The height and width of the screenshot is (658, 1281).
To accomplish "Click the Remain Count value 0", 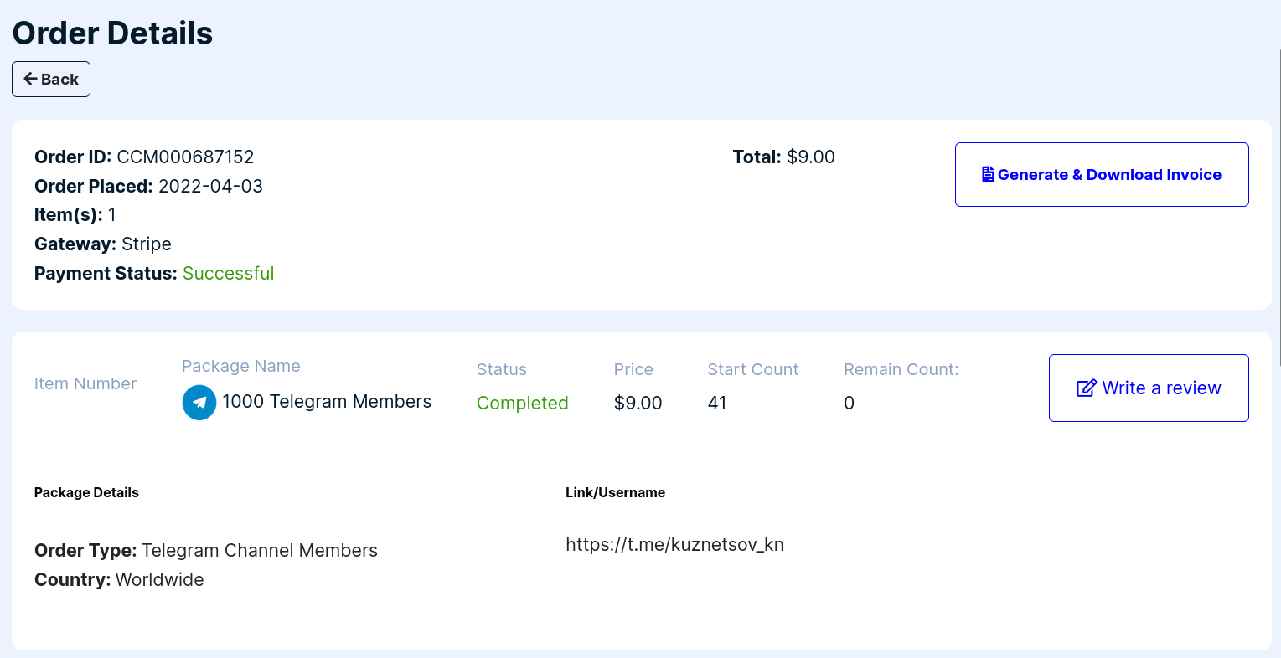I will [849, 403].
